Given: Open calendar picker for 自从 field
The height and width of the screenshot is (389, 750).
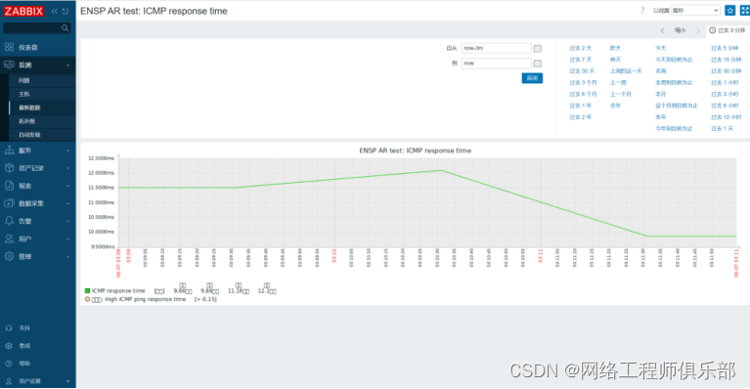Looking at the screenshot, I should (538, 48).
